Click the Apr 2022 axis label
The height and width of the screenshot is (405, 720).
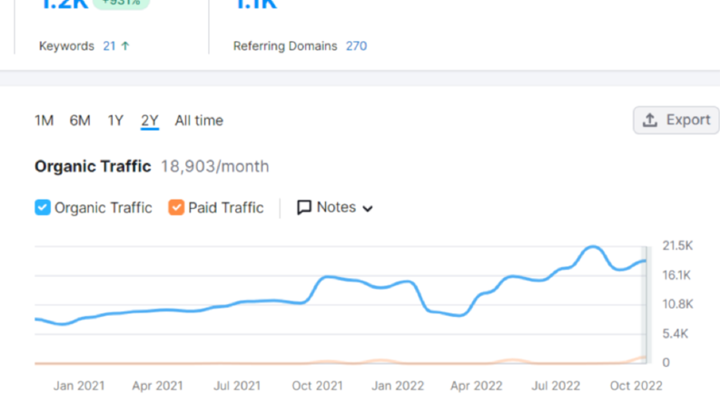pos(476,386)
